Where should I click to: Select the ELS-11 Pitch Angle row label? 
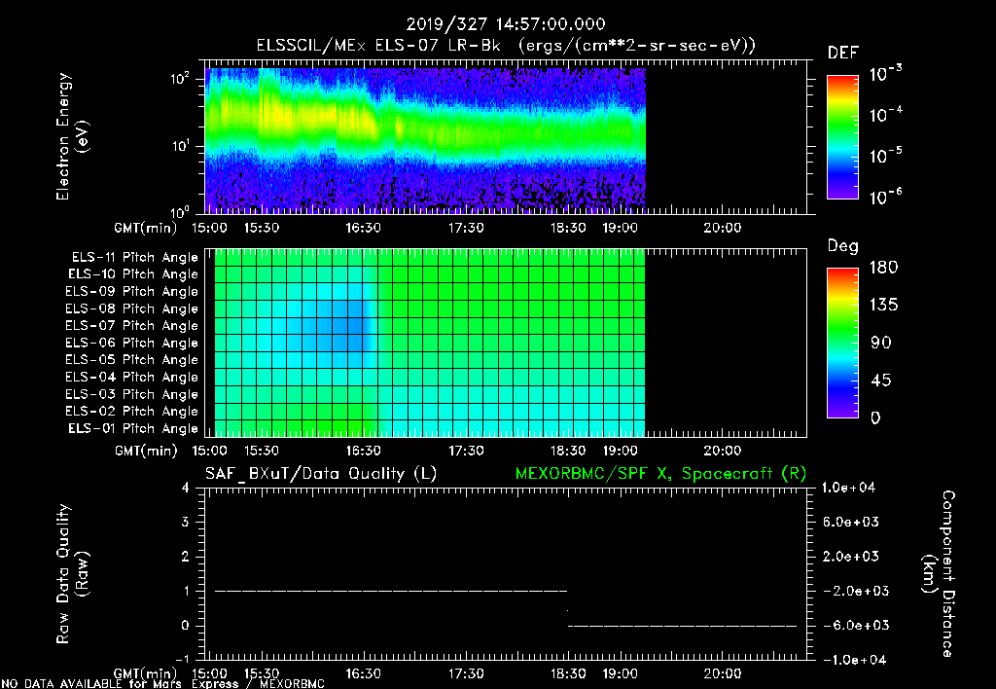[134, 258]
